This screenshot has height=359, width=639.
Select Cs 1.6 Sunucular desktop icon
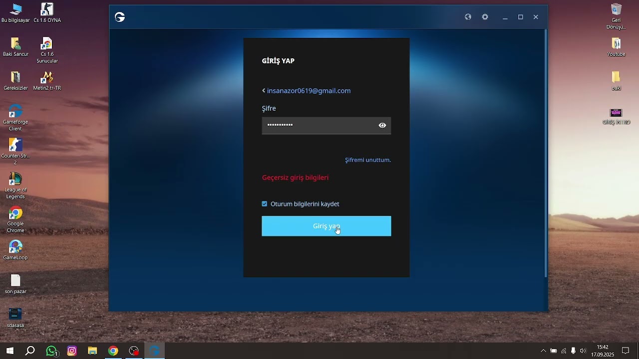coord(47,50)
